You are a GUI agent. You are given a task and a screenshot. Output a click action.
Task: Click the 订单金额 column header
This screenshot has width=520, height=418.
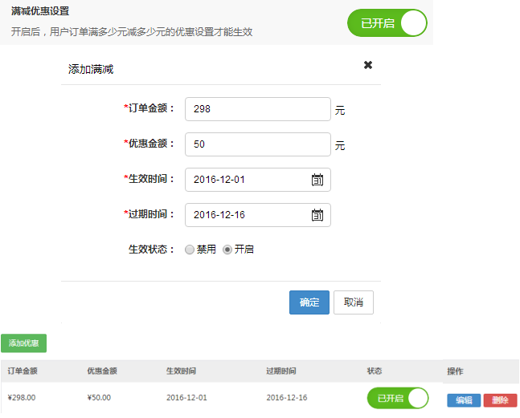point(23,371)
